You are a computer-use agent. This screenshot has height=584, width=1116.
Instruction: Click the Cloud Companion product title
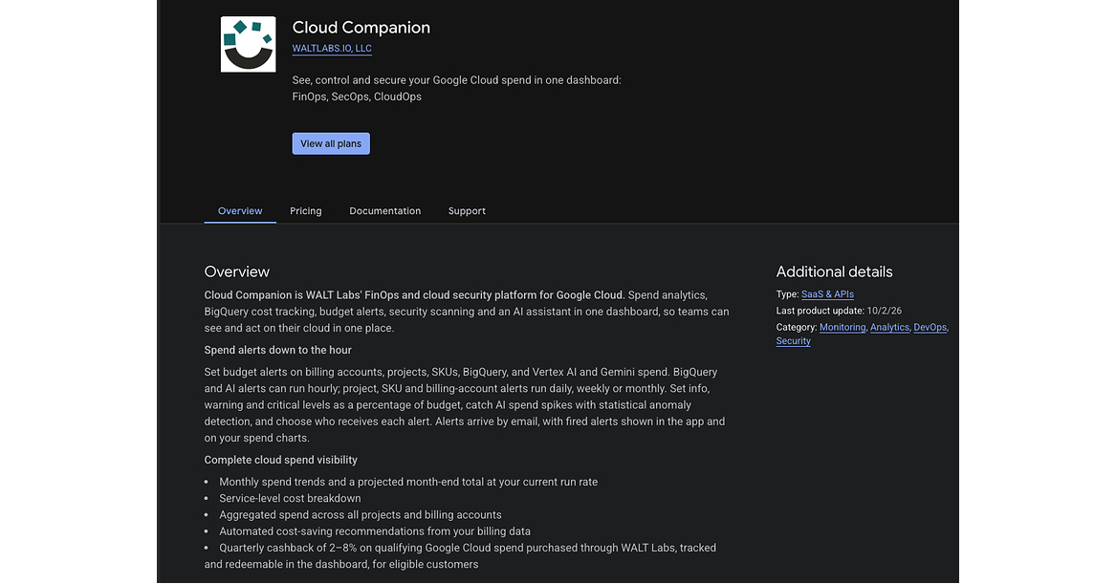(x=361, y=28)
